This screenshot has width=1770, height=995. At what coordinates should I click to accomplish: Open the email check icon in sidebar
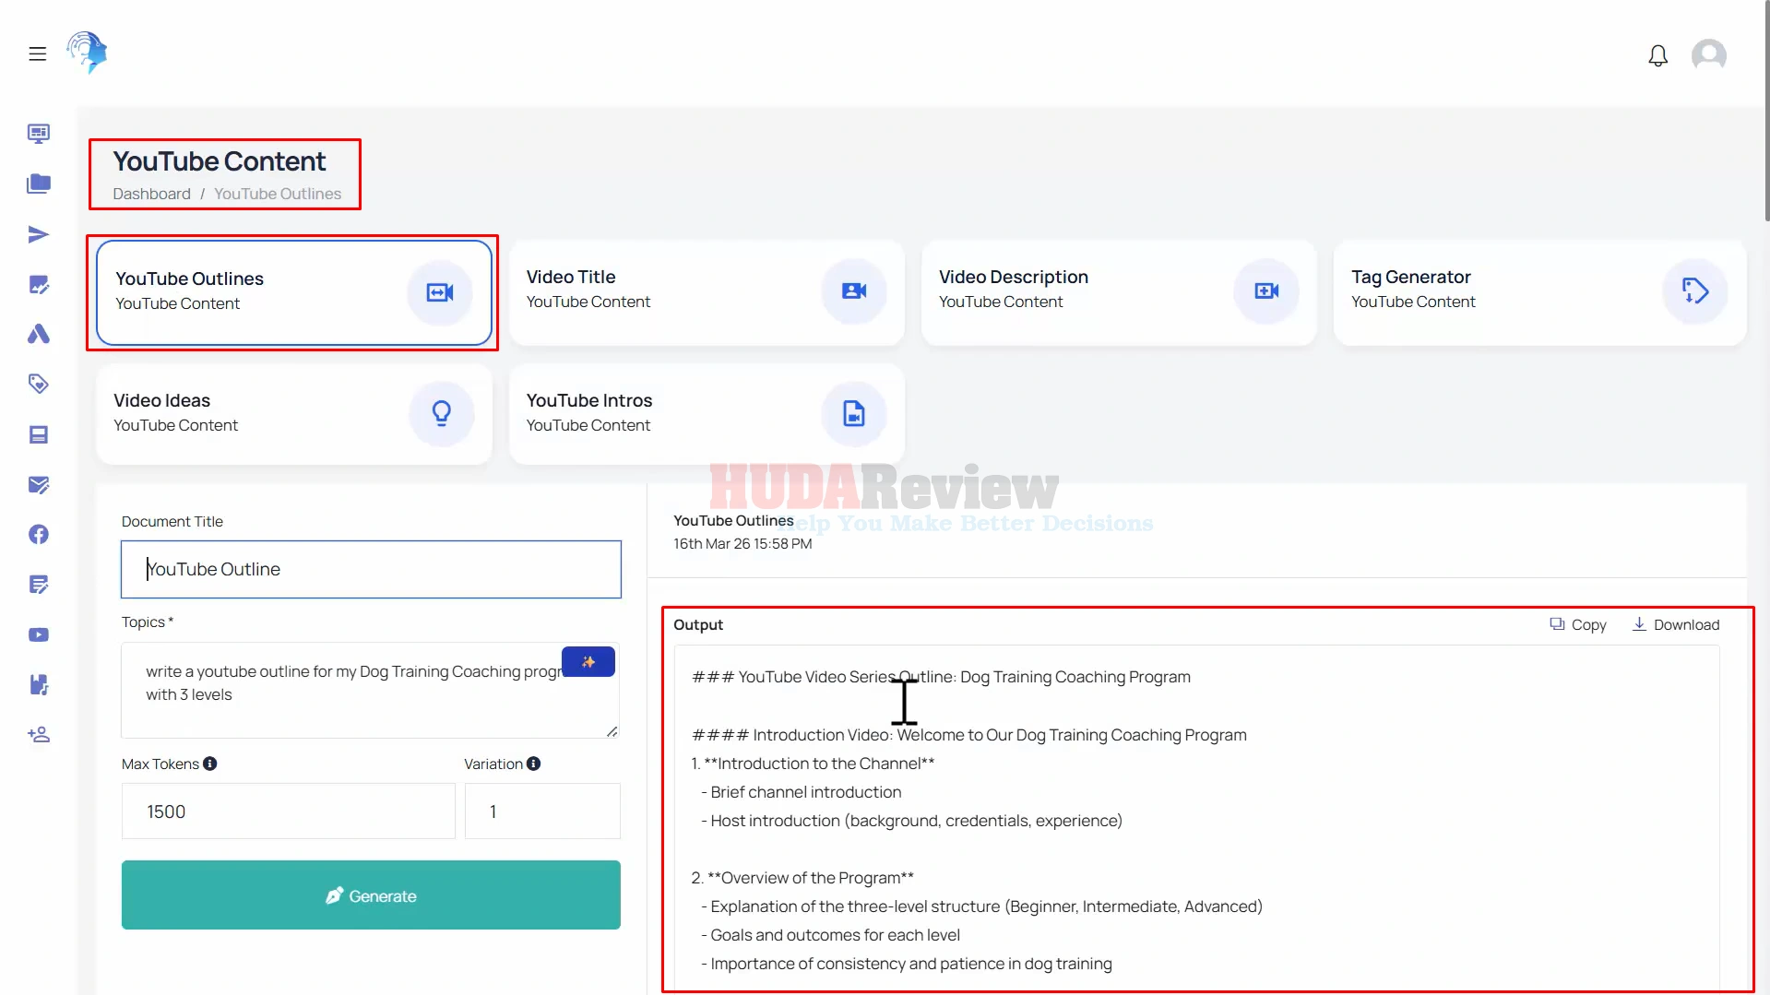(38, 484)
